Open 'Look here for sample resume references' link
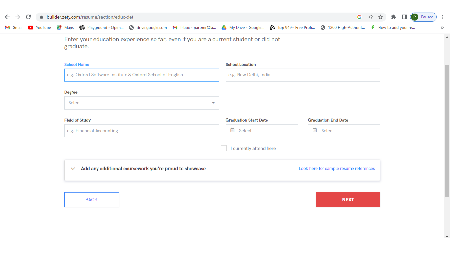This screenshot has height=253, width=450. [337, 169]
